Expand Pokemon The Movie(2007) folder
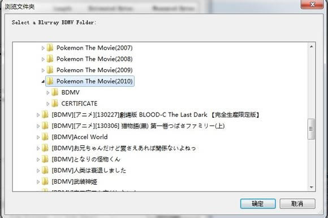This screenshot has height=218, width=328. 43,48
